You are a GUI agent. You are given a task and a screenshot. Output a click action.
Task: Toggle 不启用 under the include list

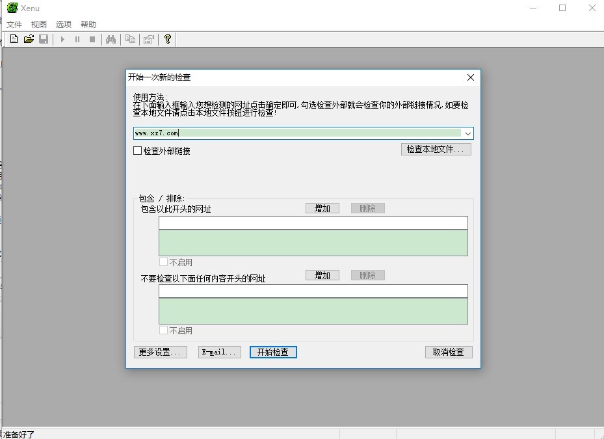(163, 261)
